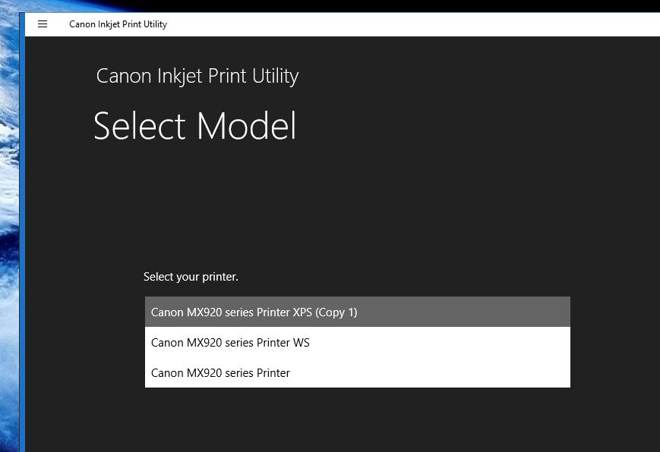The image size is (660, 452).
Task: Click the large Select Model heading
Action: coord(195,126)
